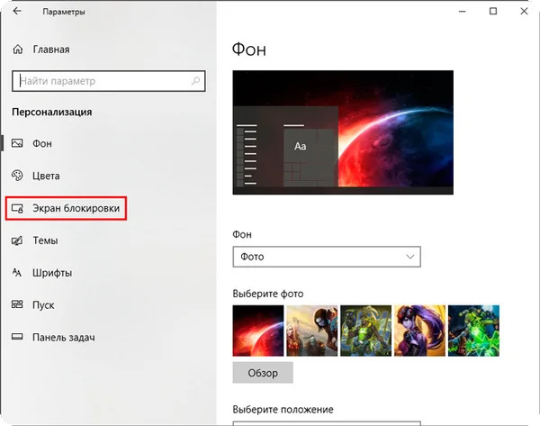Choose the fantasy characters wallpaper thumbnail
Screen dimensions: 540x426
pos(312,331)
